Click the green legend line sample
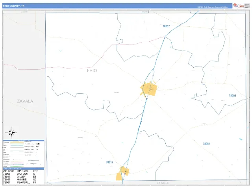Image resolution: width=252 pixels, height=189 pixels. [17, 166]
